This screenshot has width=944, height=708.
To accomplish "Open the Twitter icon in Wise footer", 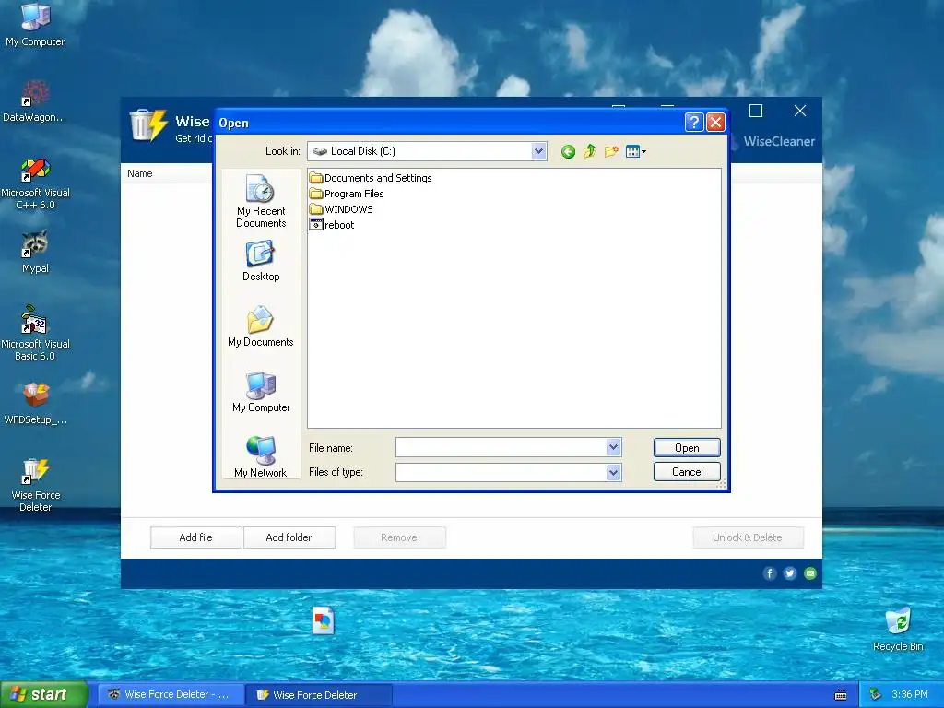I will tap(790, 573).
